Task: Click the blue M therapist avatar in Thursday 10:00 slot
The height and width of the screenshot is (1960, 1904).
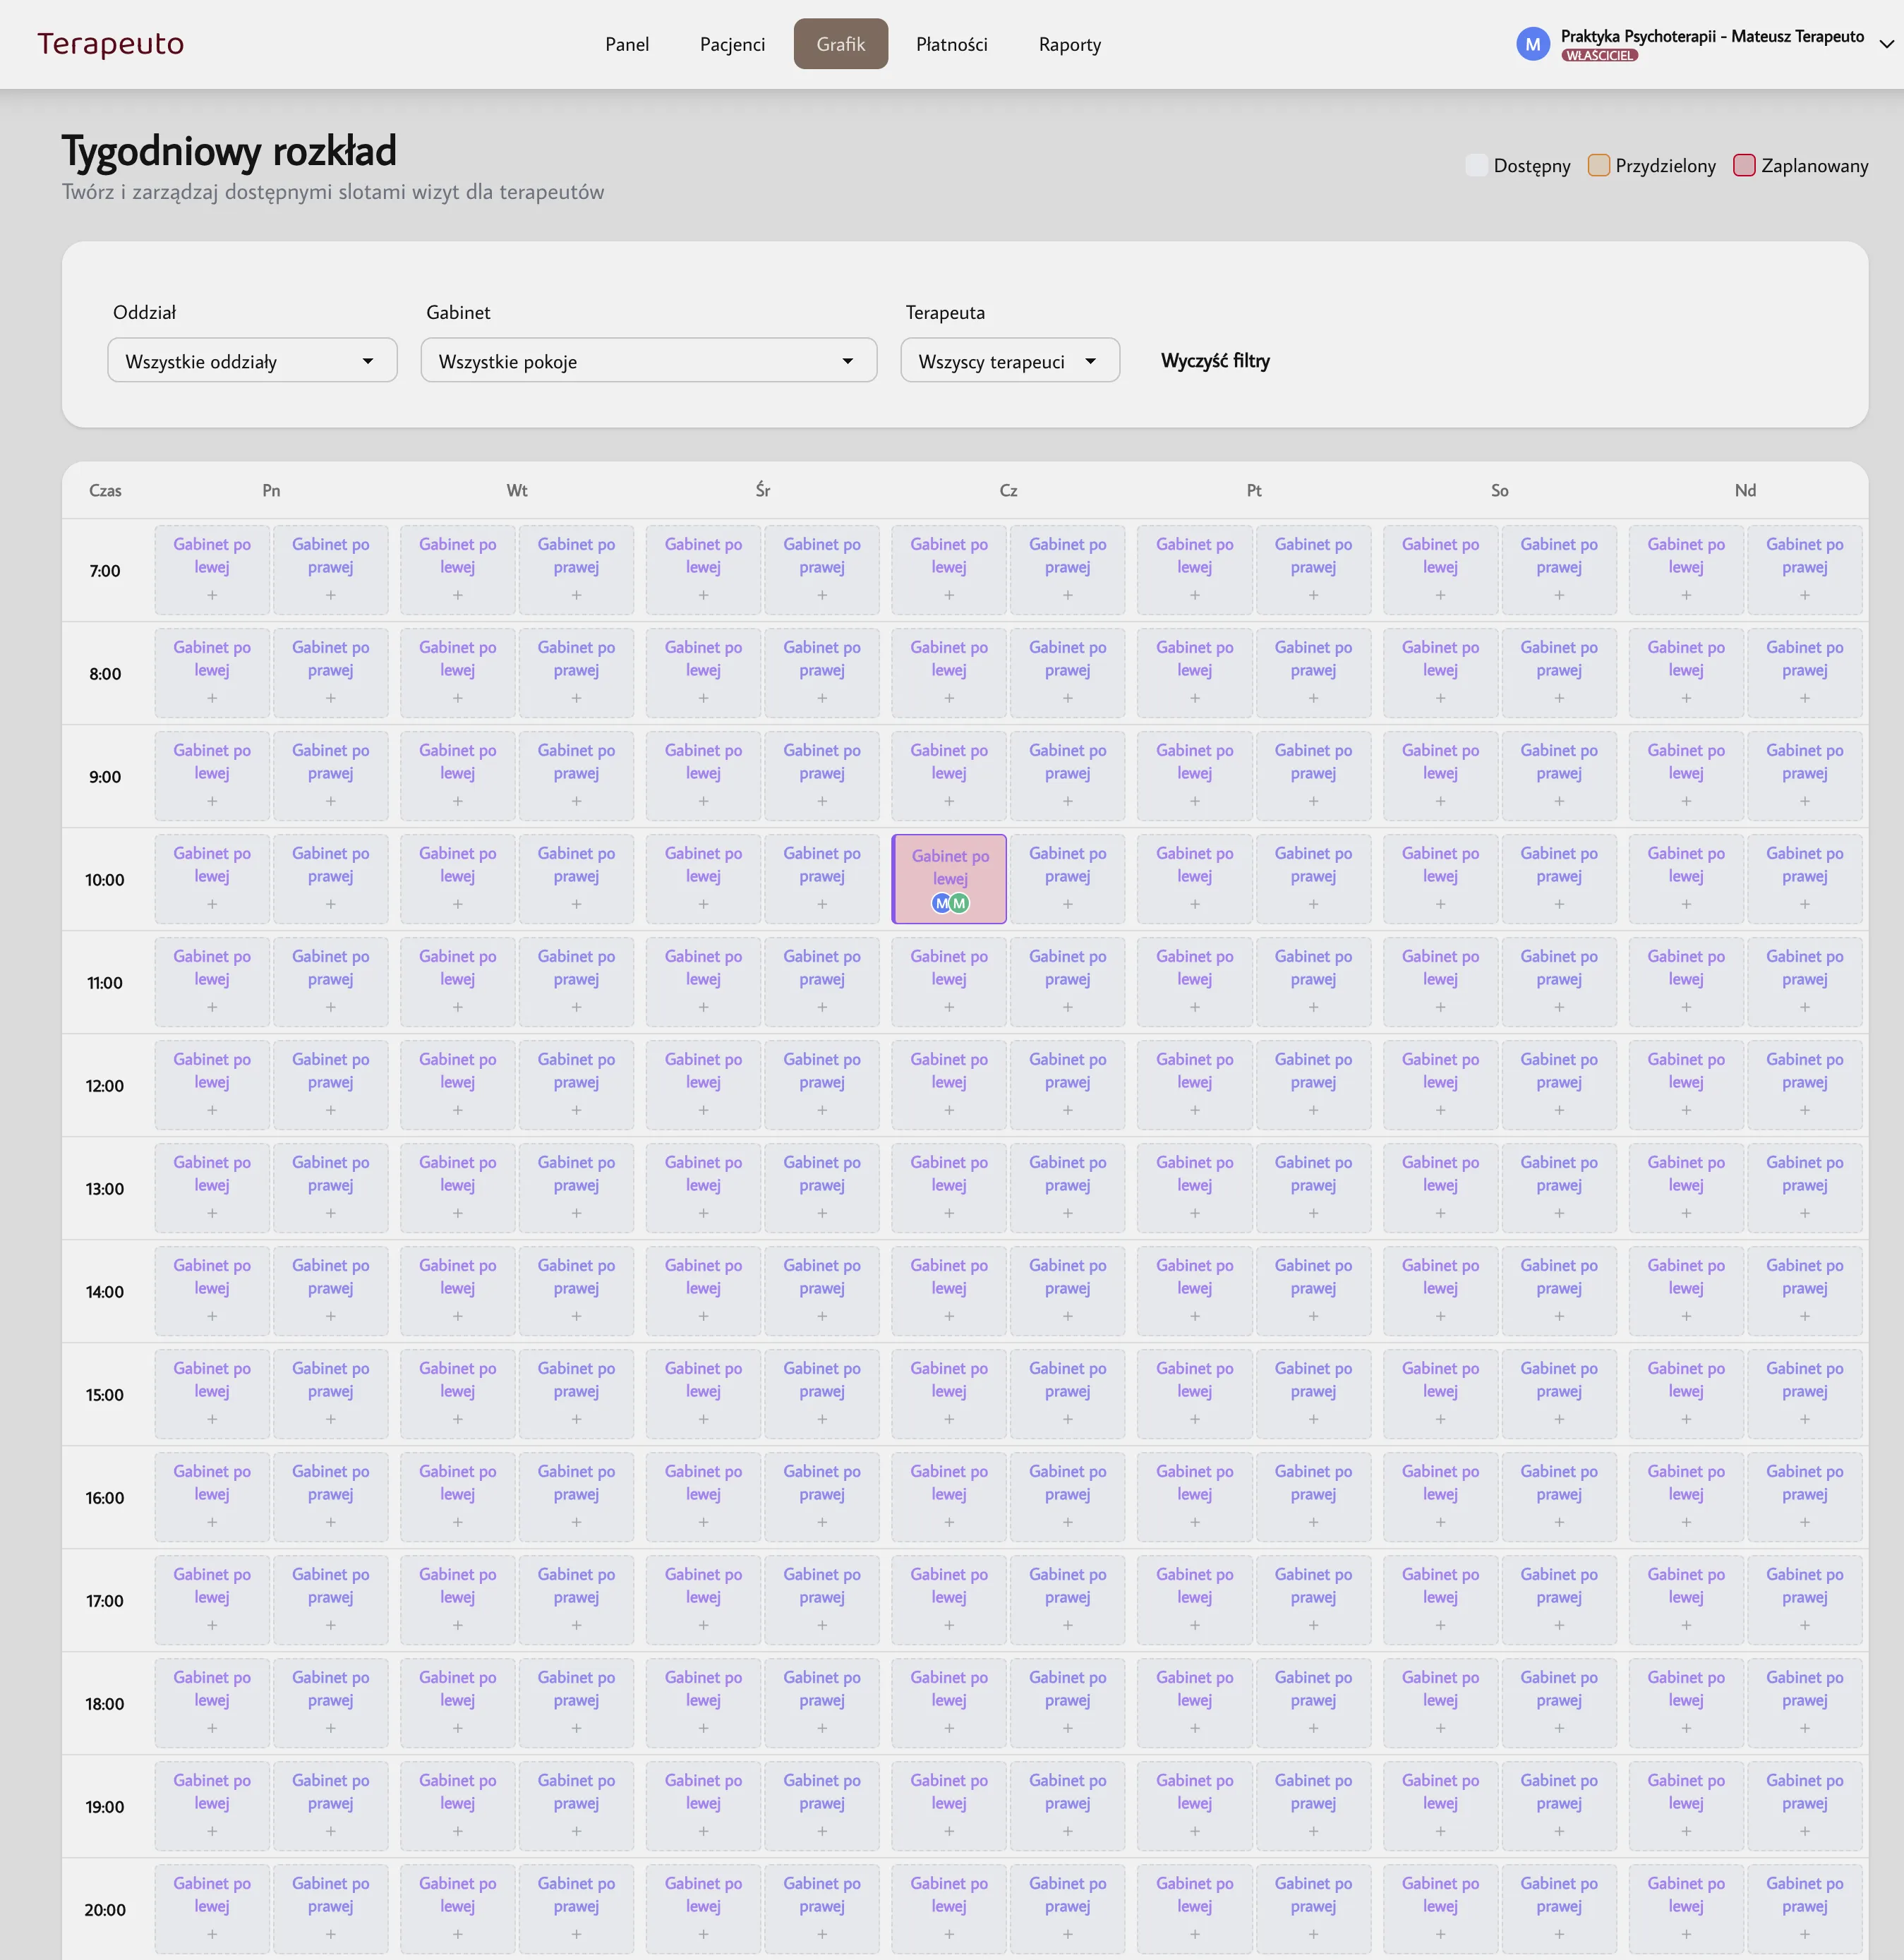Action: pos(941,904)
